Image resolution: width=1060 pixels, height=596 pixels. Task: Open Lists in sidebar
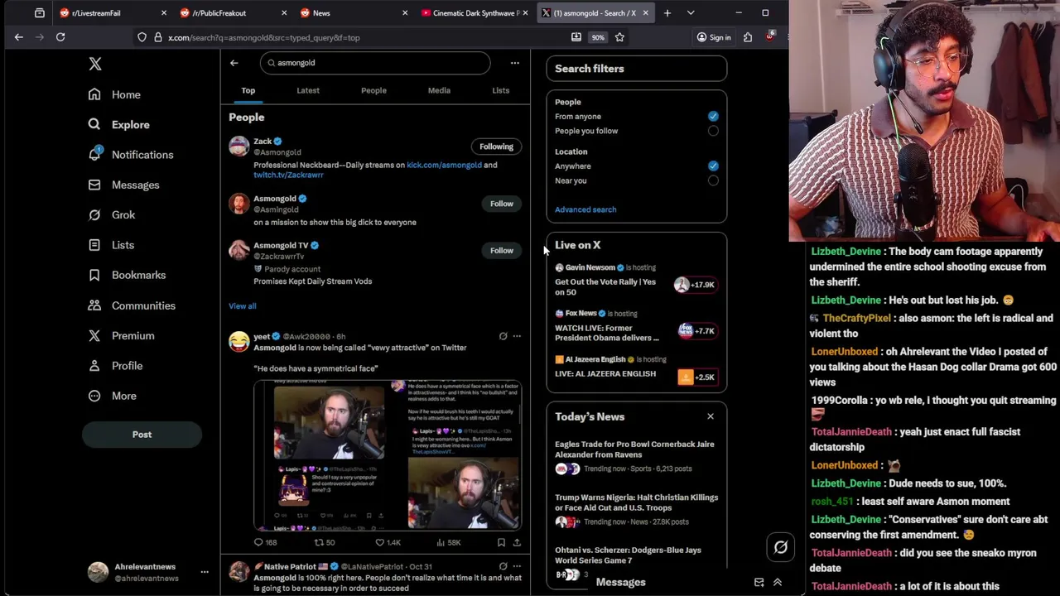coord(111,245)
